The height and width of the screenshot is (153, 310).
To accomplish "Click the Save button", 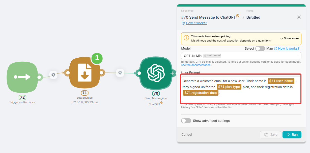I will [x=270, y=135].
